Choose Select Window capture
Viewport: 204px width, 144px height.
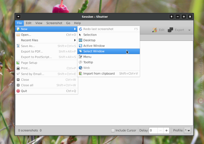pyautogui.click(x=109, y=51)
